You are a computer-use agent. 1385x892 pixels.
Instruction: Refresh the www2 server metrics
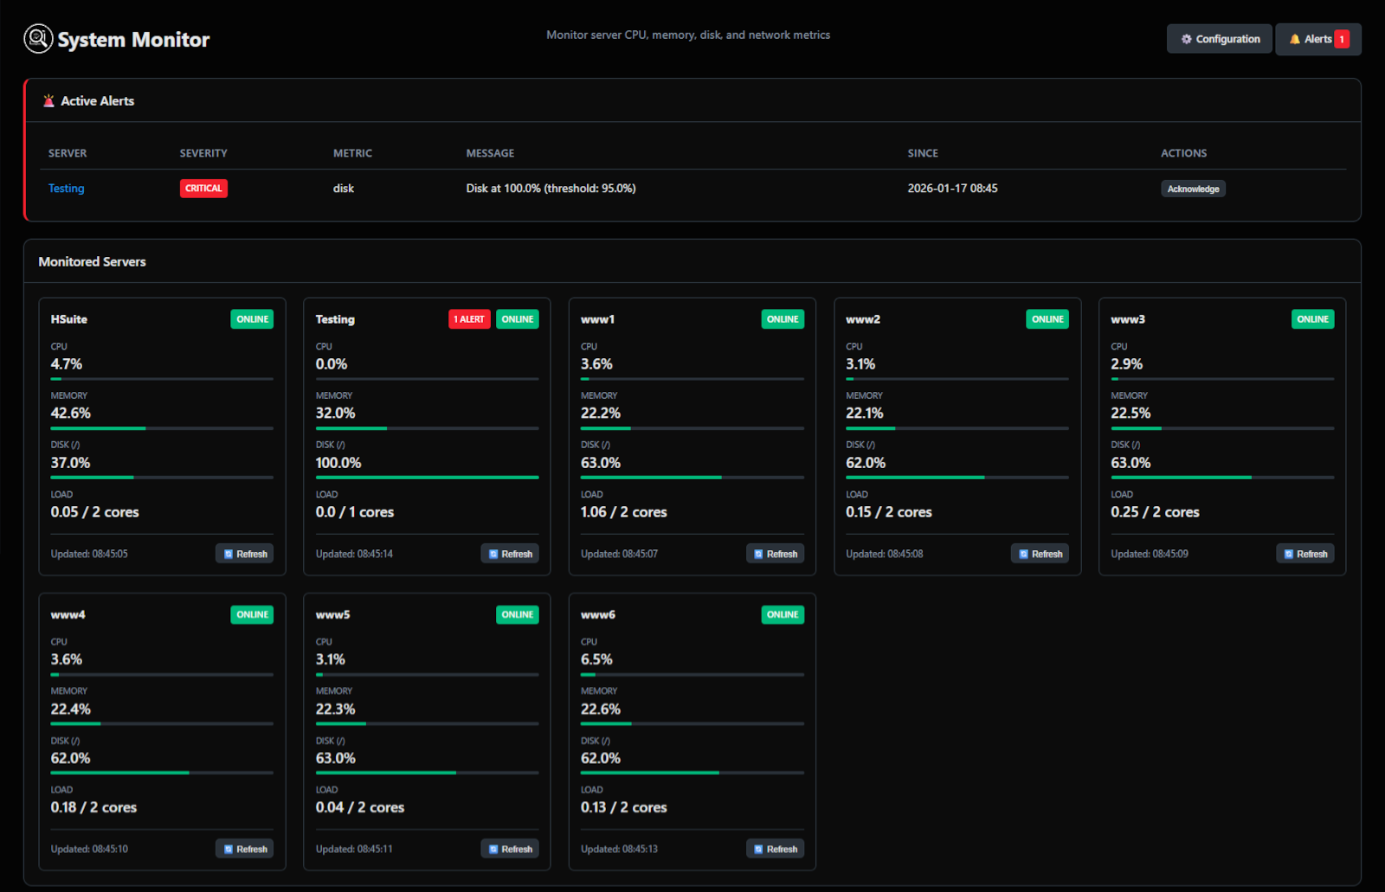pos(1040,554)
